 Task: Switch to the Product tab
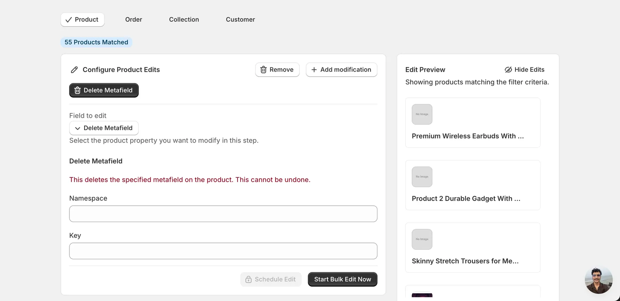pyautogui.click(x=82, y=20)
